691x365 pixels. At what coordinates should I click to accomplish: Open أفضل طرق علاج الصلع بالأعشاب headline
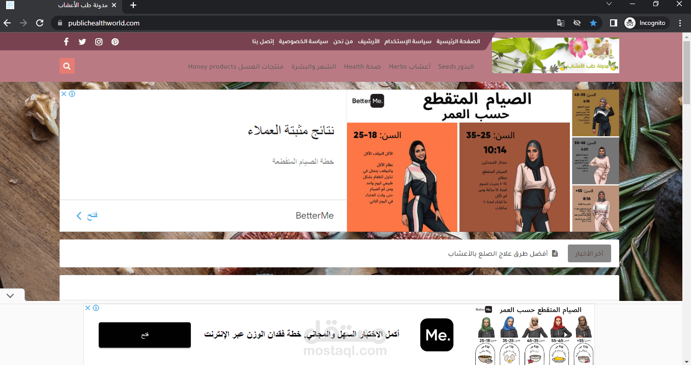(x=498, y=253)
